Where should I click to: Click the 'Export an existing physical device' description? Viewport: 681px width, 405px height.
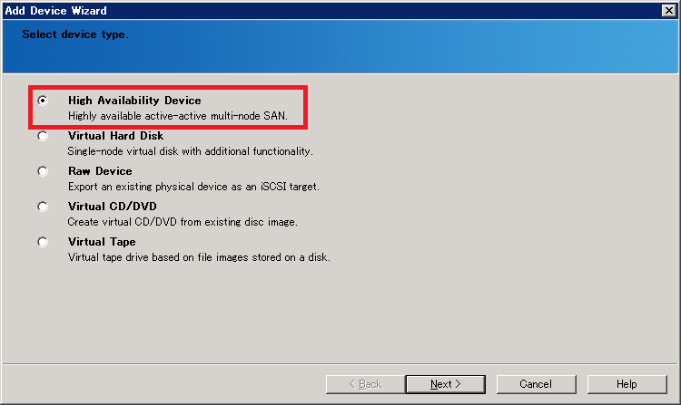[193, 187]
